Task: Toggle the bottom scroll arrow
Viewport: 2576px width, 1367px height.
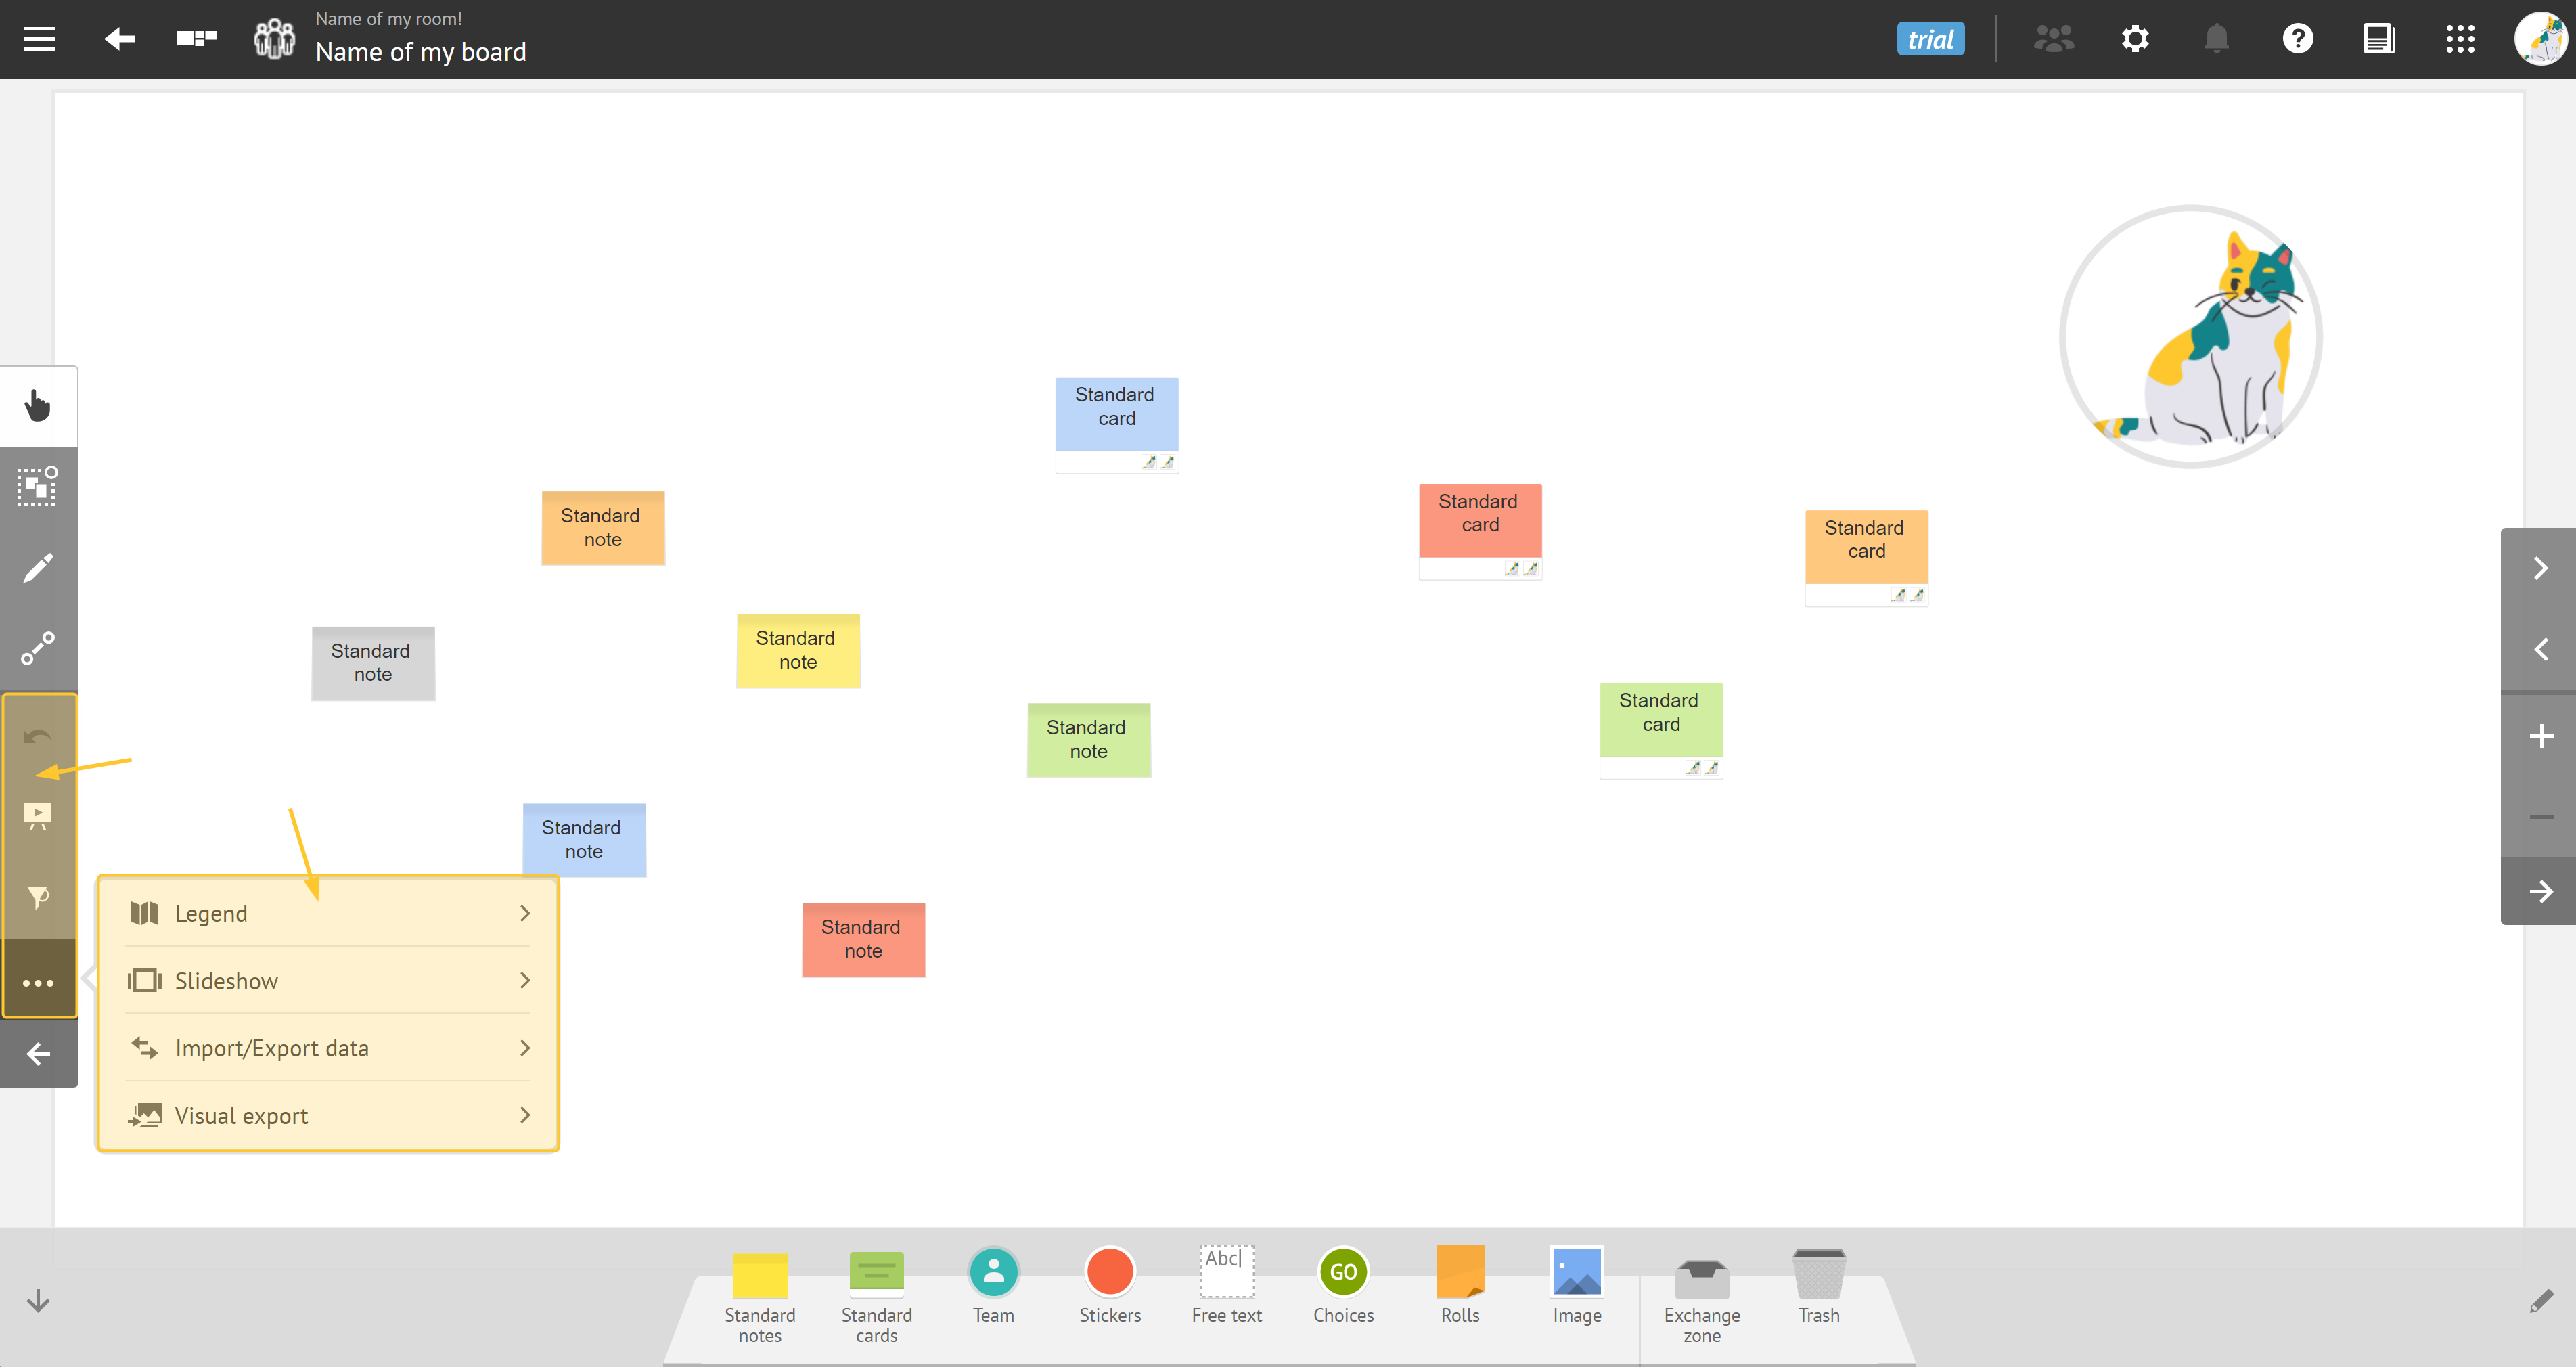Action: click(37, 1301)
